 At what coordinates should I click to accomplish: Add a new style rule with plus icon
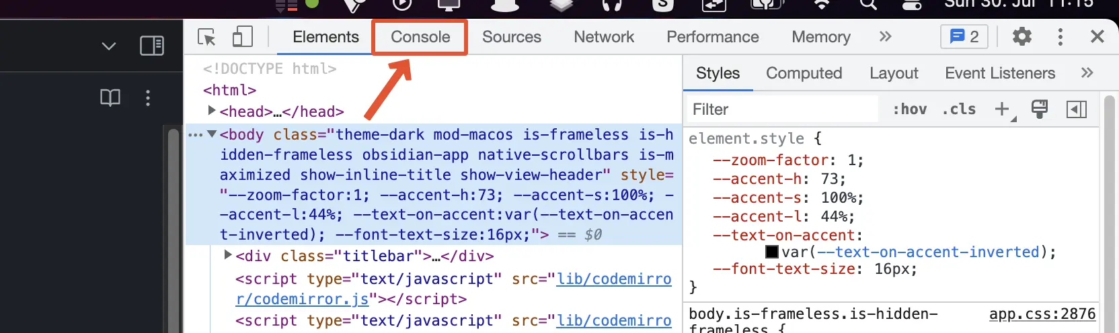(1003, 109)
